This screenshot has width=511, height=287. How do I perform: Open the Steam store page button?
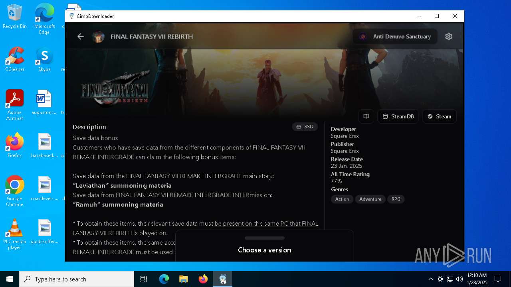tap(439, 116)
